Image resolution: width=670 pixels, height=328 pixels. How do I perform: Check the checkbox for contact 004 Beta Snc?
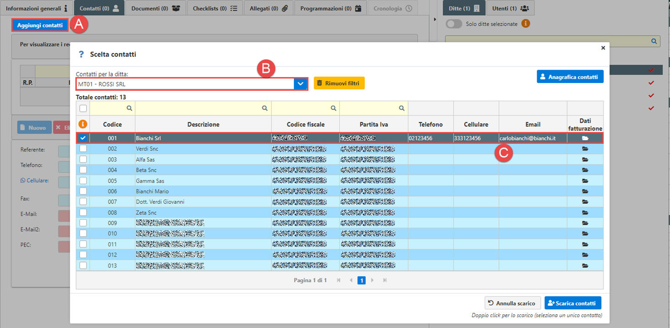(x=83, y=170)
